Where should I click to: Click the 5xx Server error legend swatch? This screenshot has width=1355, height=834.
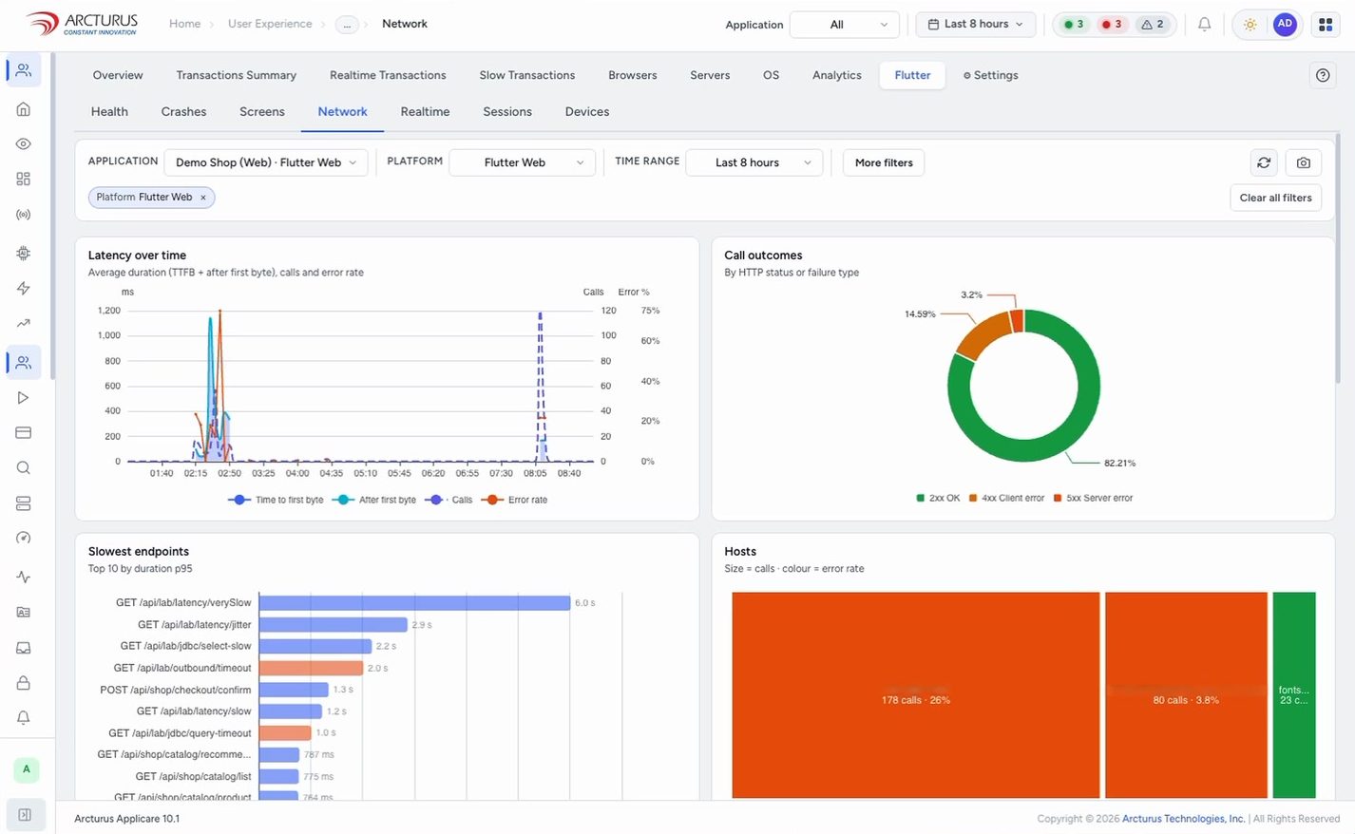pyautogui.click(x=1058, y=498)
